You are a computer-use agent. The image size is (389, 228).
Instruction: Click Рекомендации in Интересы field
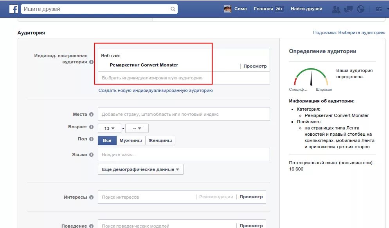(216, 197)
